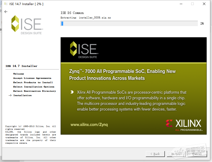Click the Zynq-7000 All Programmable SoC headline
The image size is (212, 162).
click(x=122, y=75)
